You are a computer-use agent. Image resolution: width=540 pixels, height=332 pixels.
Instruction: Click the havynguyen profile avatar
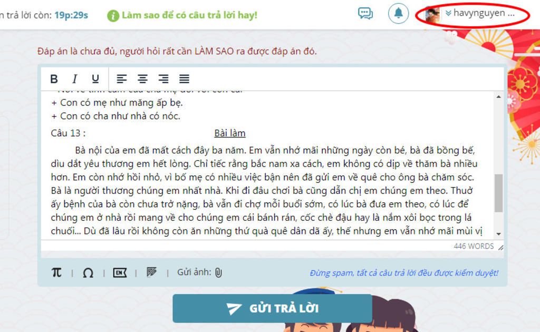pyautogui.click(x=432, y=15)
